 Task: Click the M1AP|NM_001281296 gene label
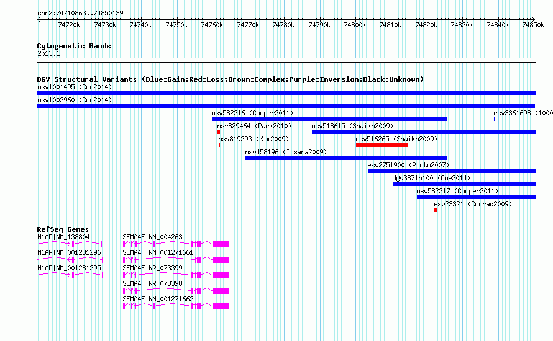[69, 253]
